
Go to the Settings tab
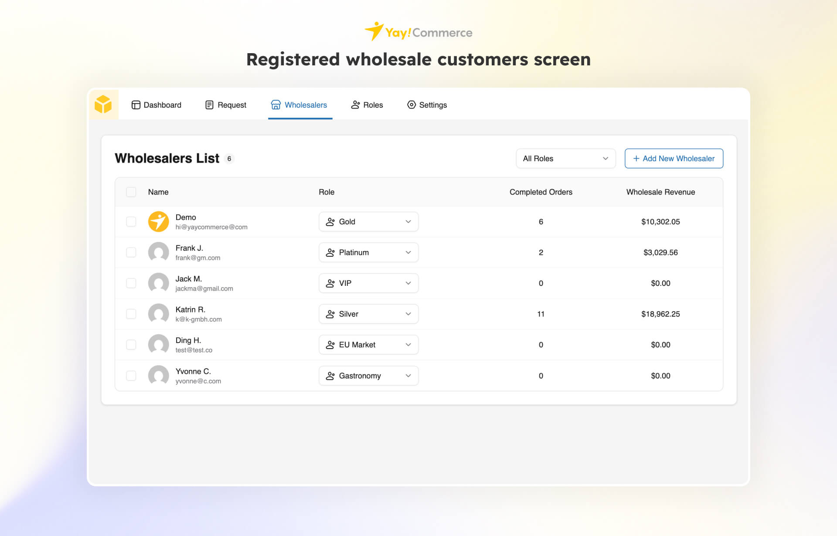point(432,105)
